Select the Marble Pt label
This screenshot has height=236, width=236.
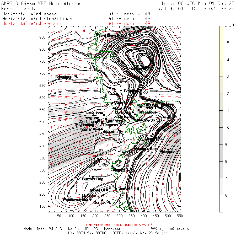pos(123,109)
